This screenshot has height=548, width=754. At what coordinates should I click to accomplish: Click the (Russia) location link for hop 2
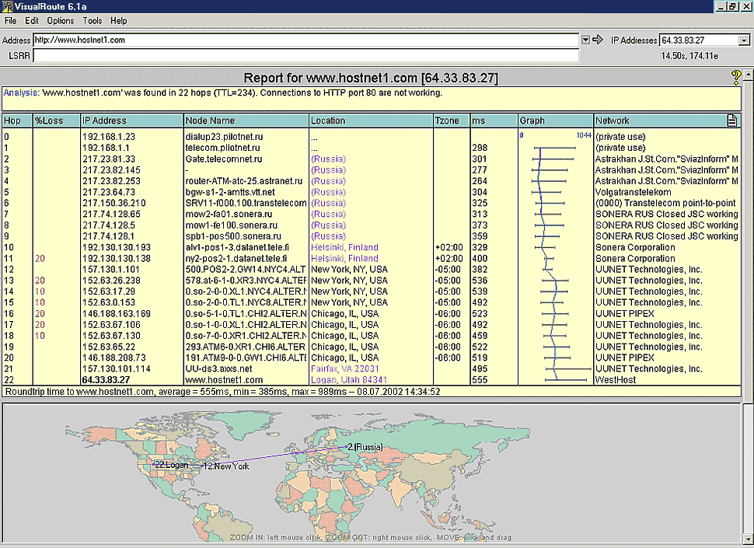(329, 159)
